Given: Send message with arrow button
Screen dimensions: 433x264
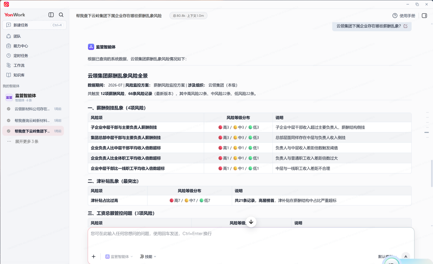Looking at the screenshot, I should click(x=406, y=256).
